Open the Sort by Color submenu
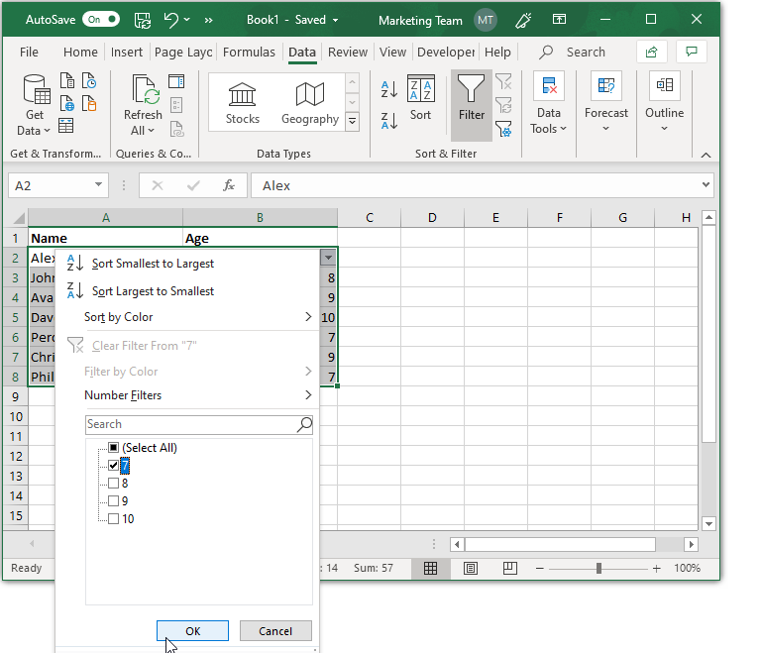Screen dimensions: 762x653 pyautogui.click(x=187, y=317)
